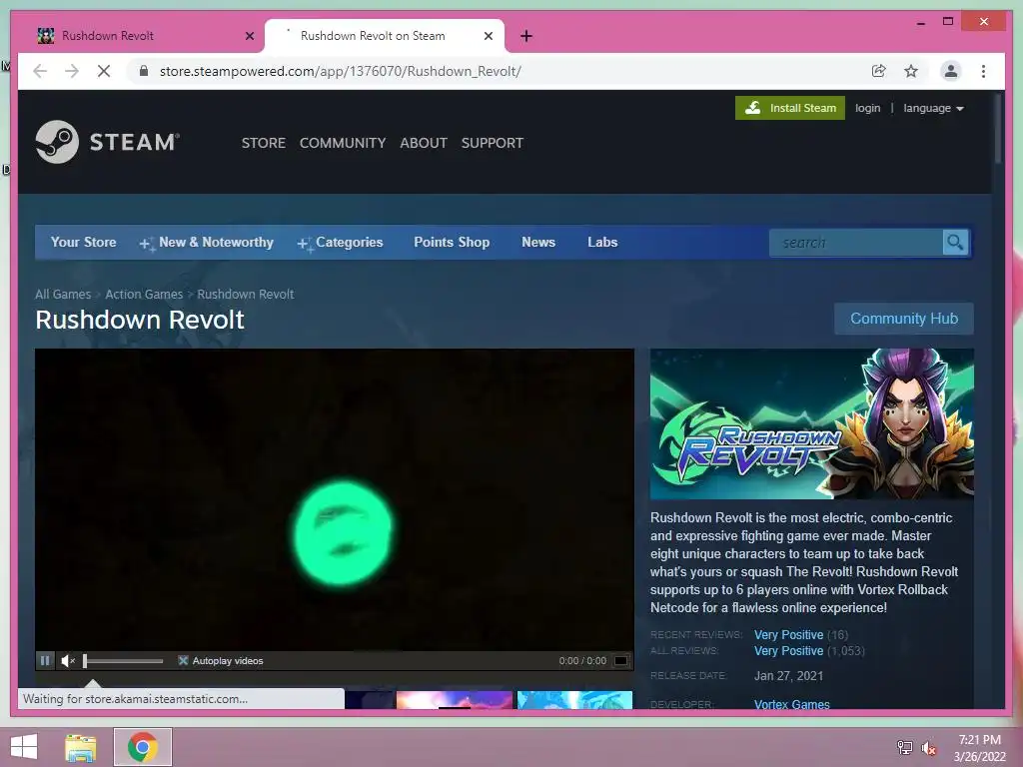This screenshot has width=1023, height=767.
Task: Click the Action Games breadcrumb
Action: tap(144, 295)
